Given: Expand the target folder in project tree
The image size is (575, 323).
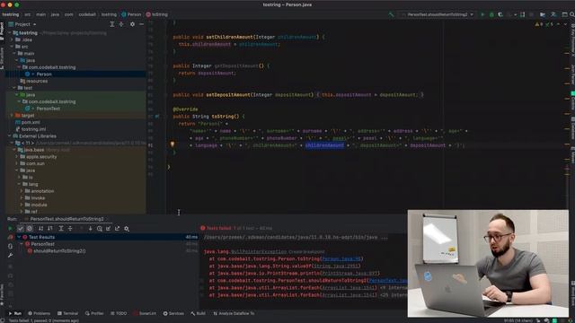Looking at the screenshot, I should pos(12,116).
